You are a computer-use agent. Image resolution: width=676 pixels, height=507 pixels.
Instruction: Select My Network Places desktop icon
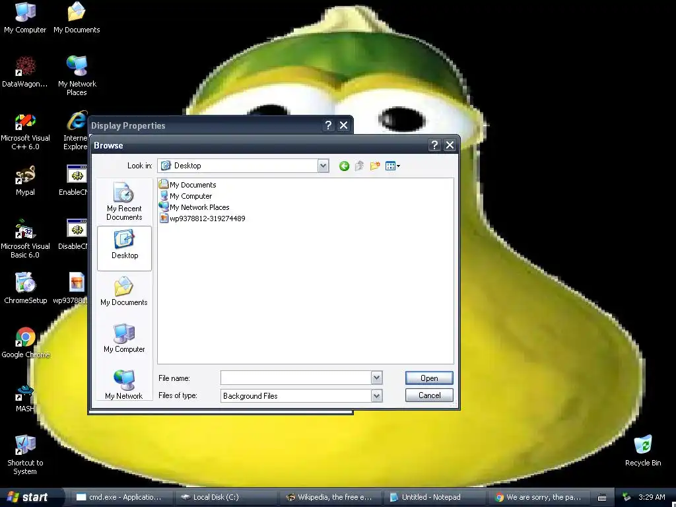pos(77,76)
